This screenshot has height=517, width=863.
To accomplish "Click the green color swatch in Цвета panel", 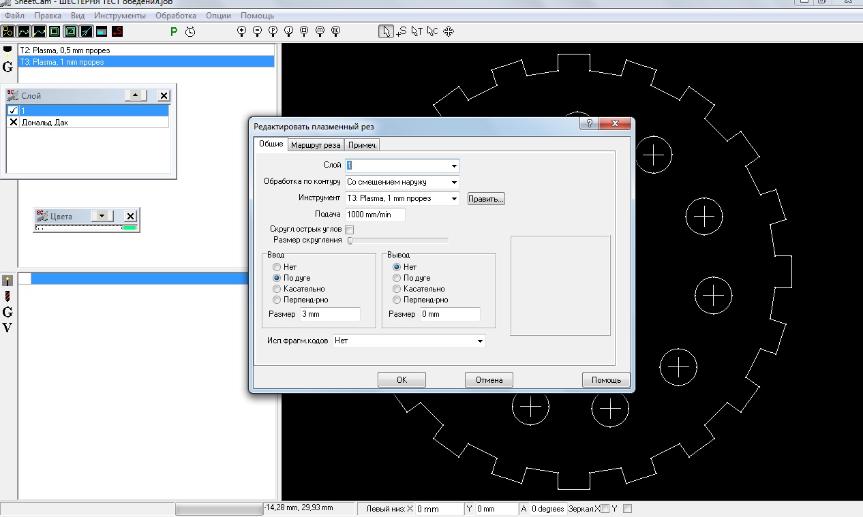I will click(x=129, y=228).
